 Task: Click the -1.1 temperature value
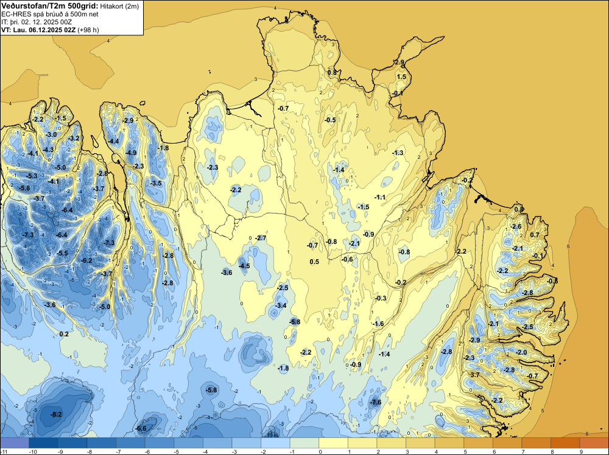click(x=380, y=197)
